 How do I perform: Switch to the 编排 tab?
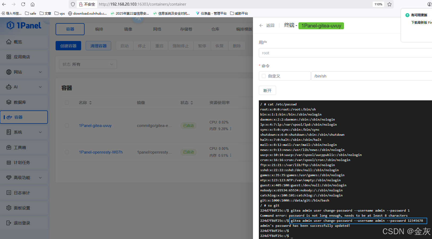tap(99, 29)
